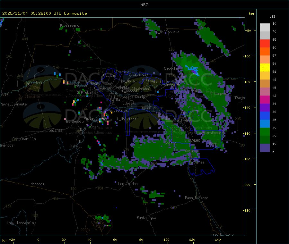Viewport: 289px width, 244px height.
Task: Select the 'La_Nora' location label
Action: tap(128, 81)
